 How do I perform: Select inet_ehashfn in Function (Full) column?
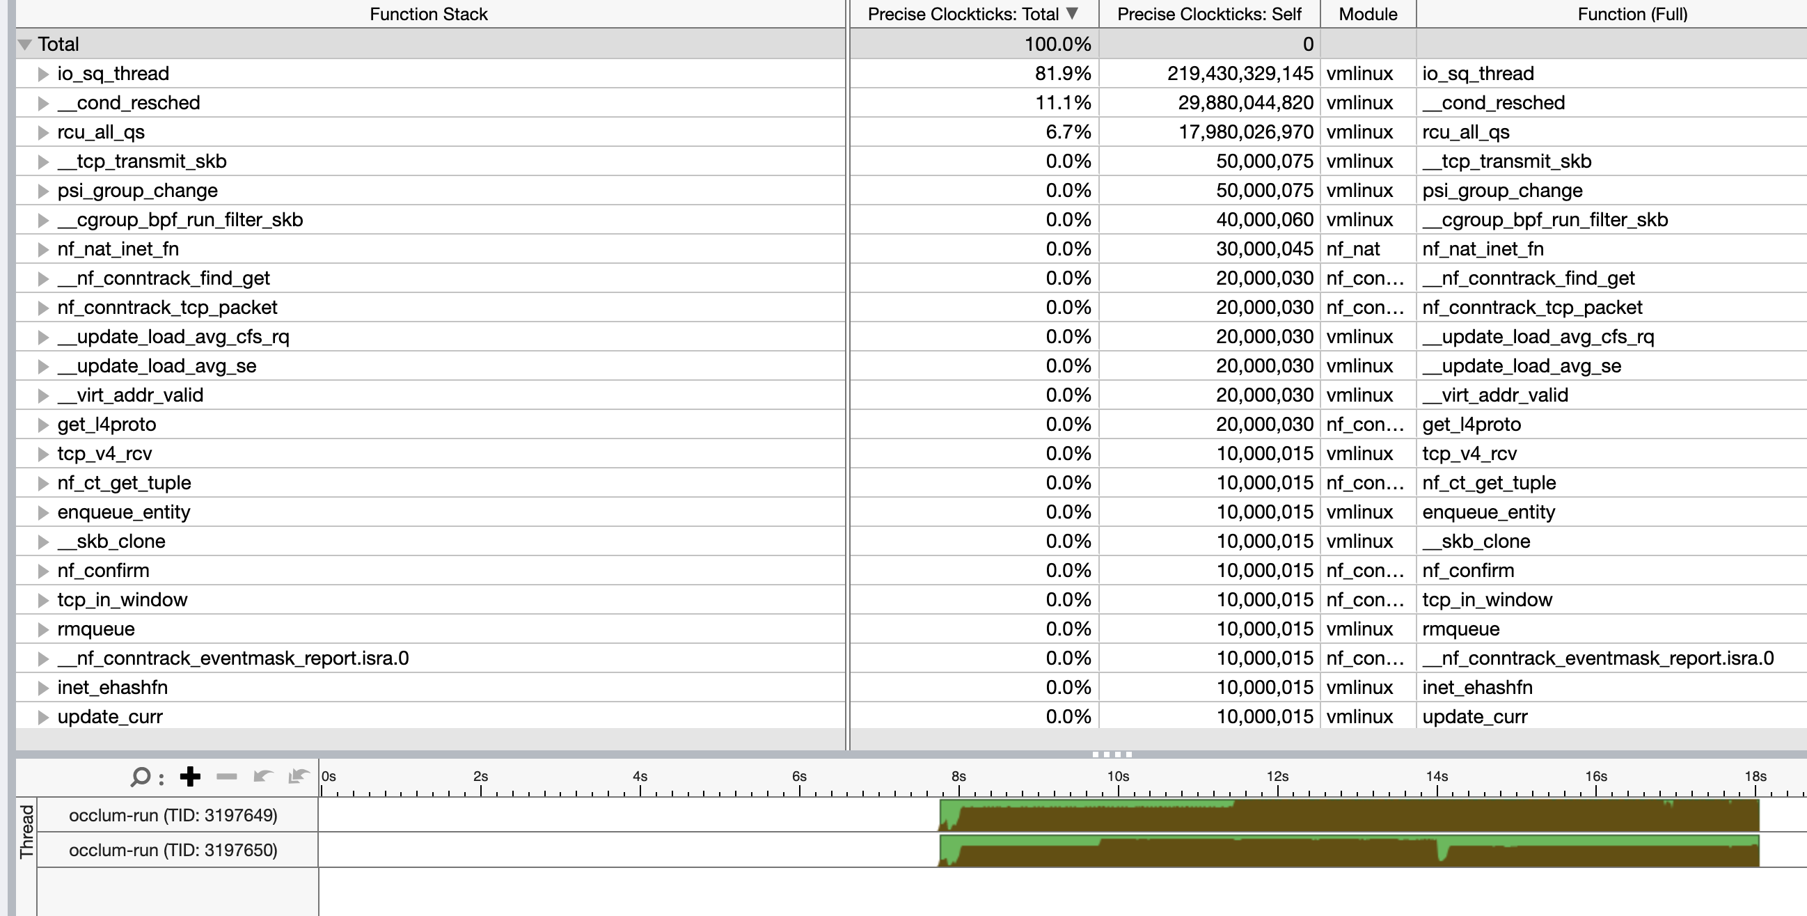tap(1477, 688)
